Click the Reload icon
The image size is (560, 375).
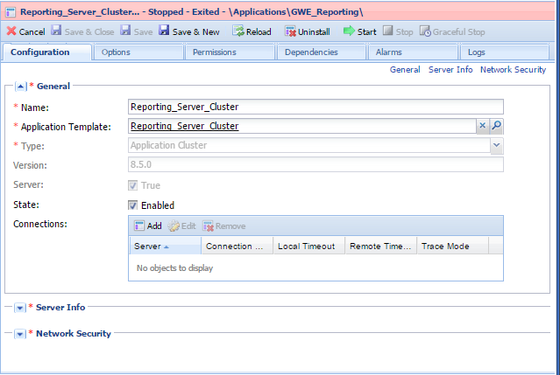tap(238, 31)
